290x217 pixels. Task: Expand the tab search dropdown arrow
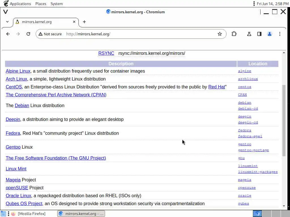(7, 22)
